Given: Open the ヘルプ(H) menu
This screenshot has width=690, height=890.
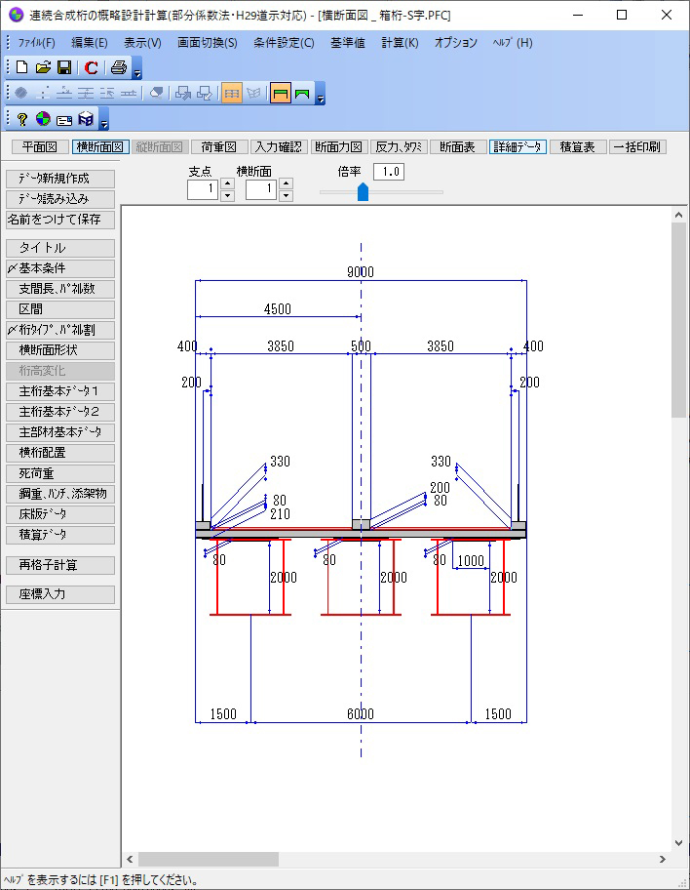Looking at the screenshot, I should (512, 43).
